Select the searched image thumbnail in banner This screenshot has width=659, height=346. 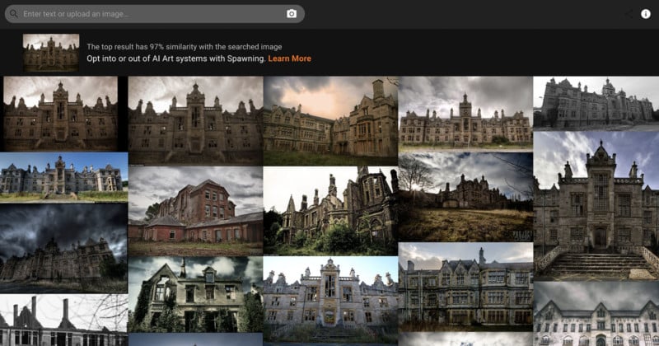click(51, 53)
